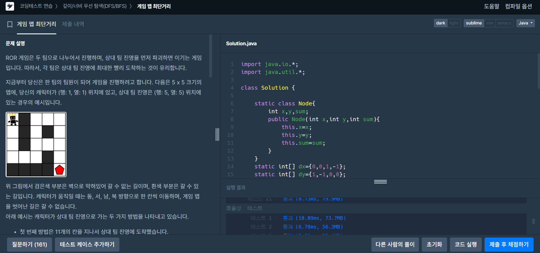Click the result panel scrollbar thumb

tap(533, 221)
